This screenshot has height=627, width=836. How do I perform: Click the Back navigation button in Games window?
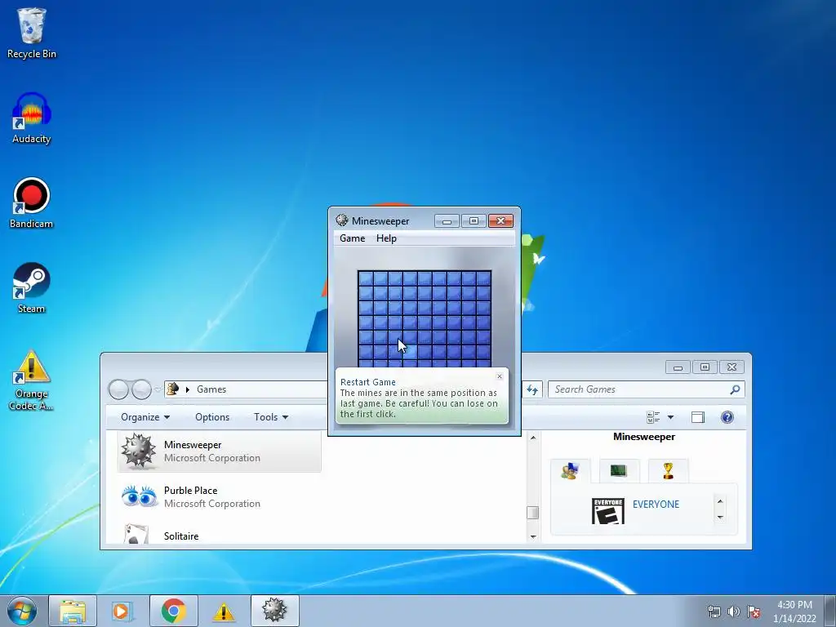pyautogui.click(x=119, y=389)
